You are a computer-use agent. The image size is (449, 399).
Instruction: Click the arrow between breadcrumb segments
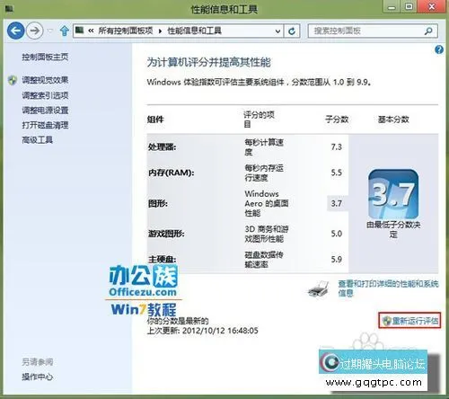pos(160,31)
